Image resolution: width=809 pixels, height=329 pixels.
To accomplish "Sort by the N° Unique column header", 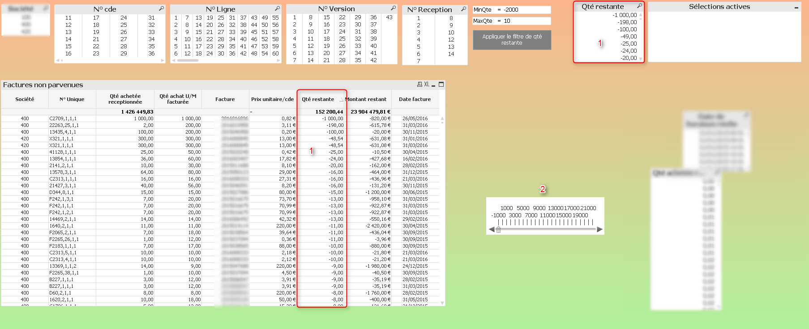I will coord(72,99).
